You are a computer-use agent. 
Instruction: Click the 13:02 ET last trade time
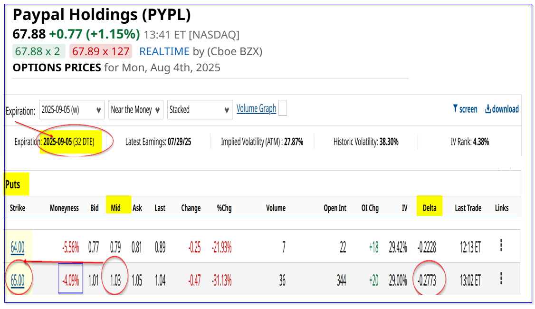(470, 280)
